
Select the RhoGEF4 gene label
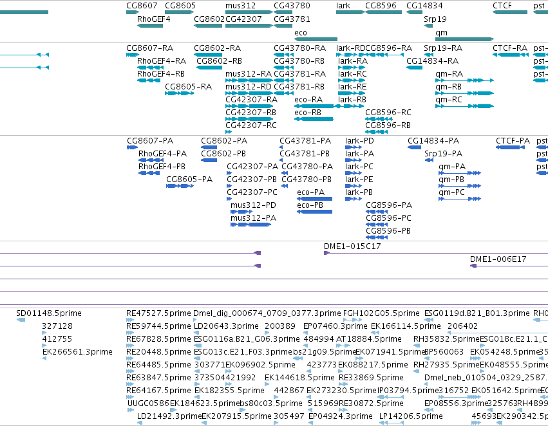pyautogui.click(x=154, y=19)
